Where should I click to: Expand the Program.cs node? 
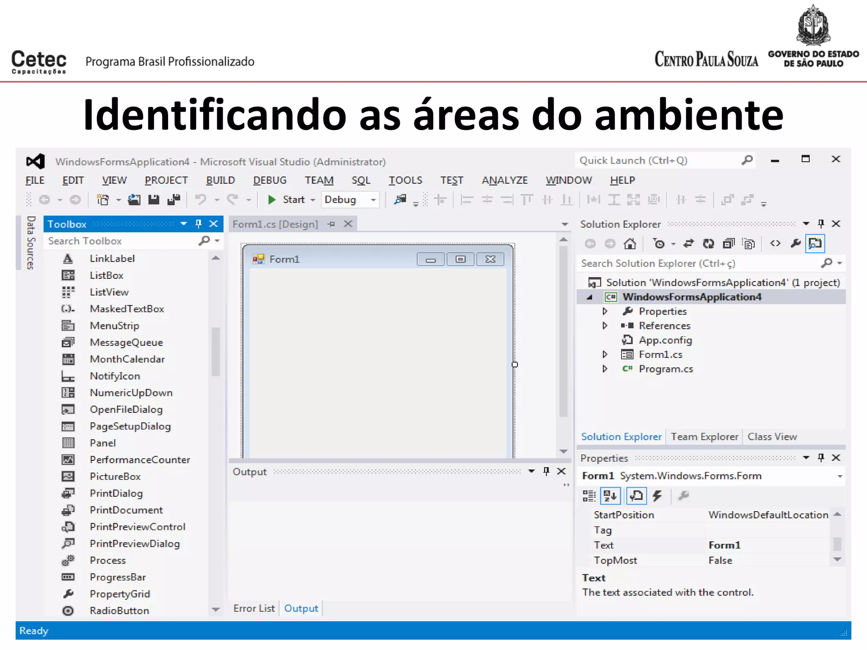(605, 369)
